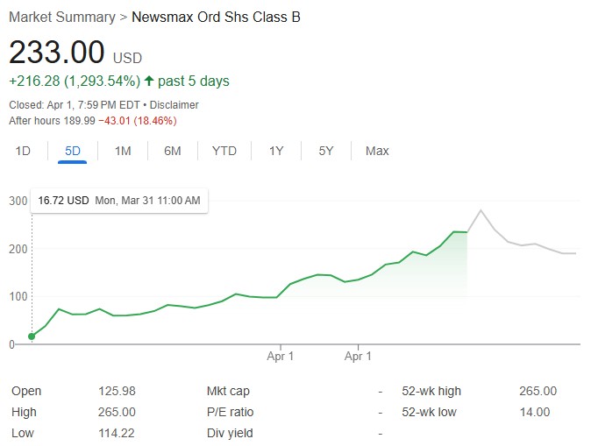Select the 5D time range tab

click(x=73, y=151)
